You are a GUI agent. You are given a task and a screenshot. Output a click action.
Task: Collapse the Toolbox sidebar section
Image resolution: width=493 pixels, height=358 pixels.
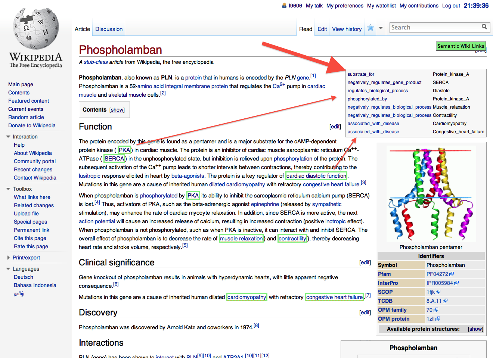(8, 189)
